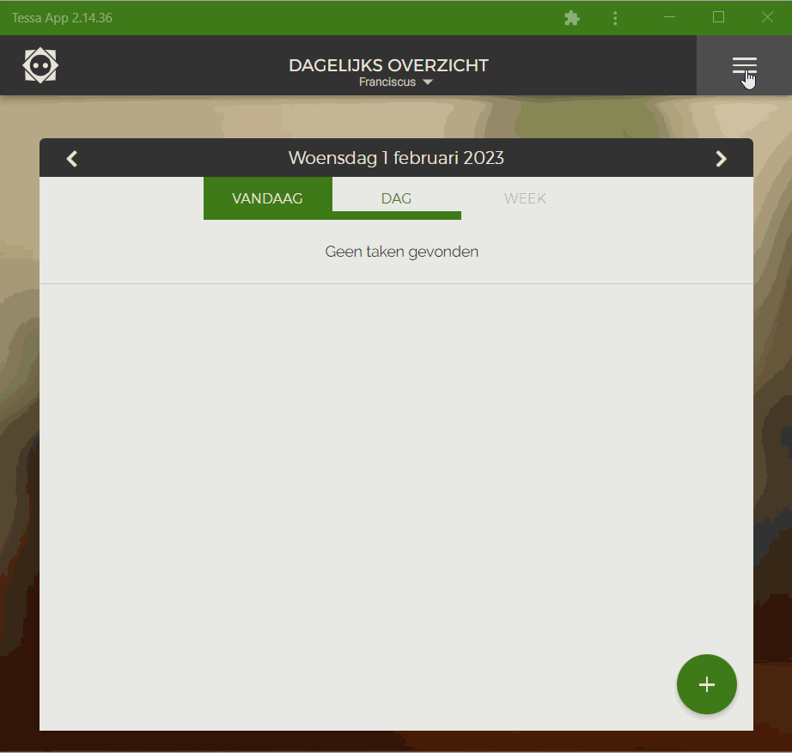Go to next day arrow
792x753 pixels.
tap(721, 159)
